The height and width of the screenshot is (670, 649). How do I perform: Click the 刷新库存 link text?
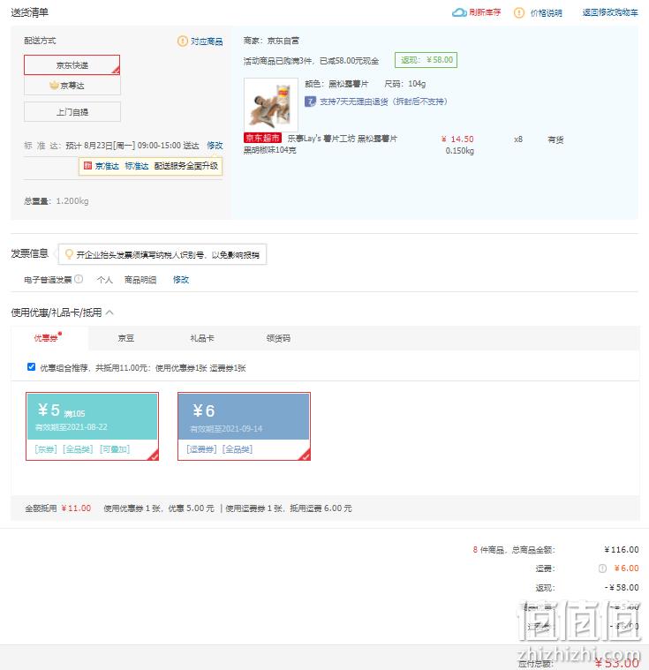coord(485,12)
